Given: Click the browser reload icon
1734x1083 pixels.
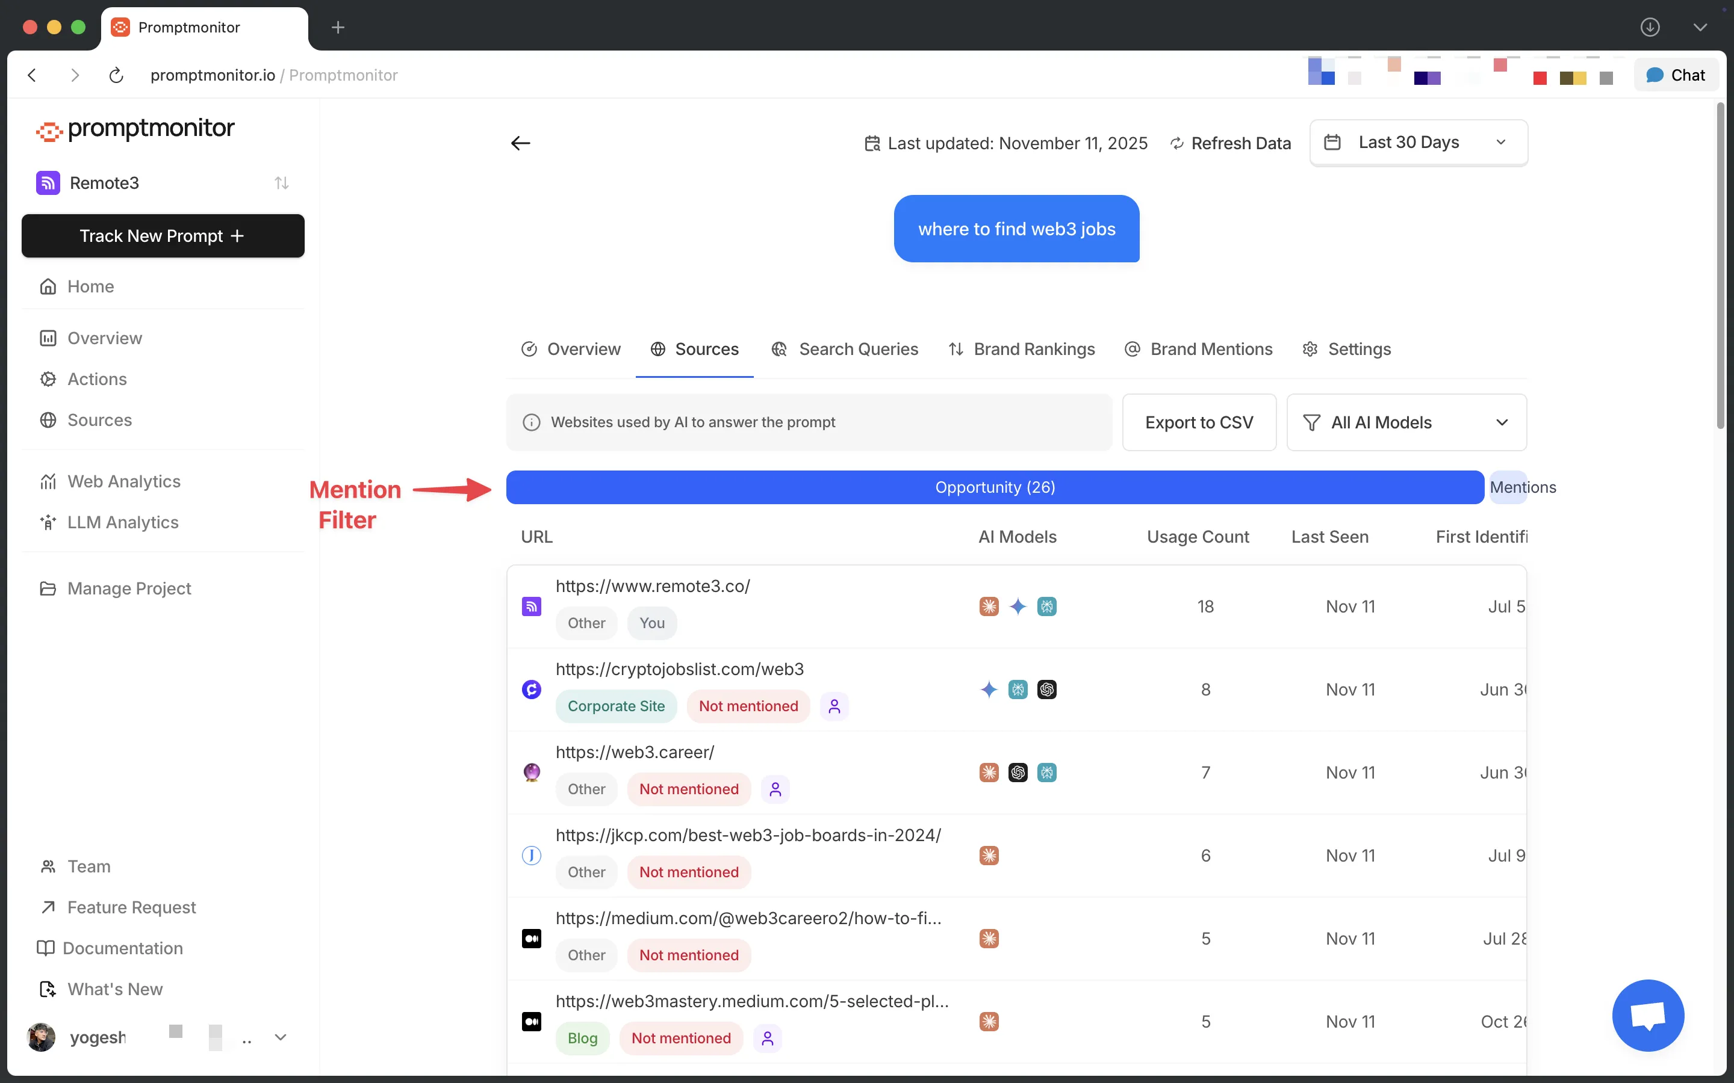Looking at the screenshot, I should click(116, 75).
